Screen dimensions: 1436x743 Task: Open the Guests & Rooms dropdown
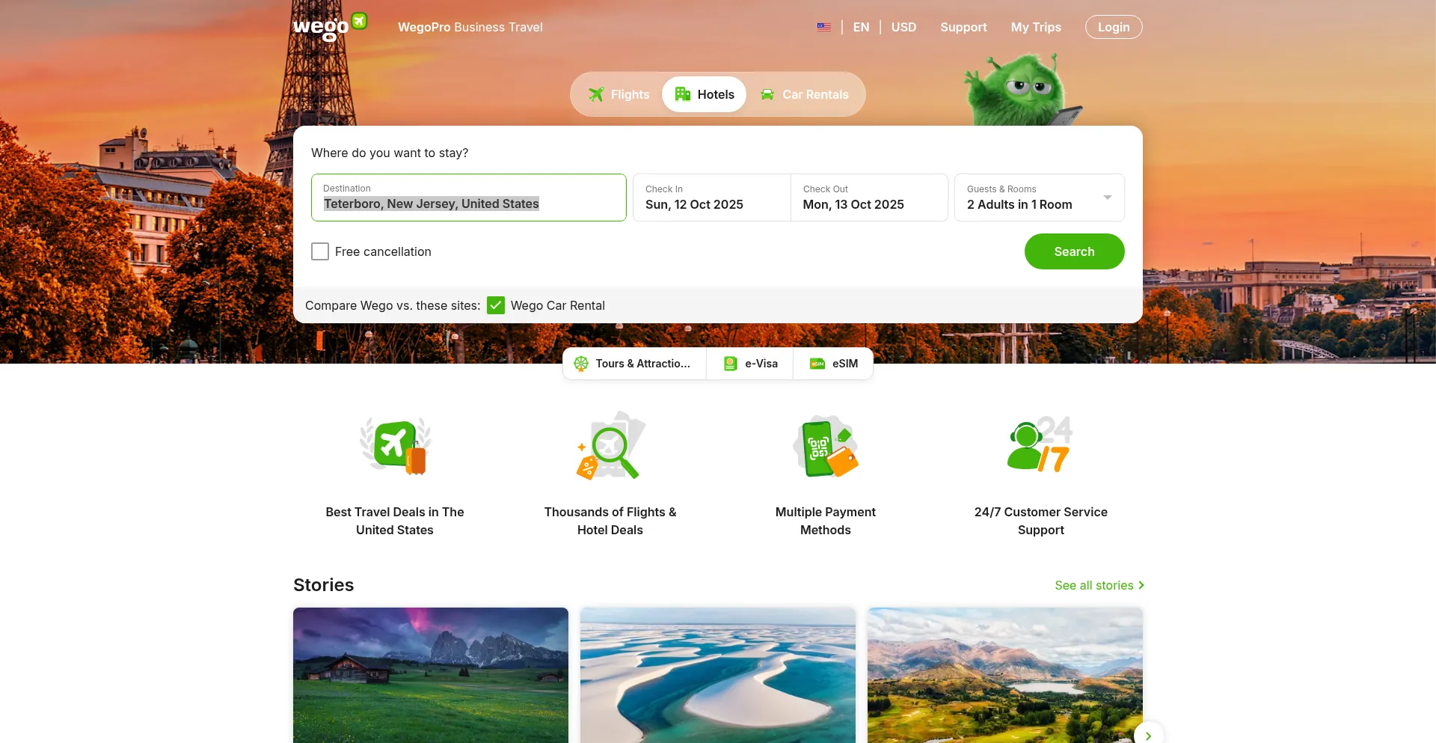[1039, 198]
